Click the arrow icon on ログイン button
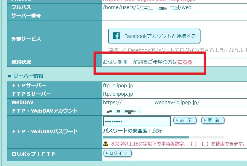This screenshot has height=166, width=247. (107, 153)
